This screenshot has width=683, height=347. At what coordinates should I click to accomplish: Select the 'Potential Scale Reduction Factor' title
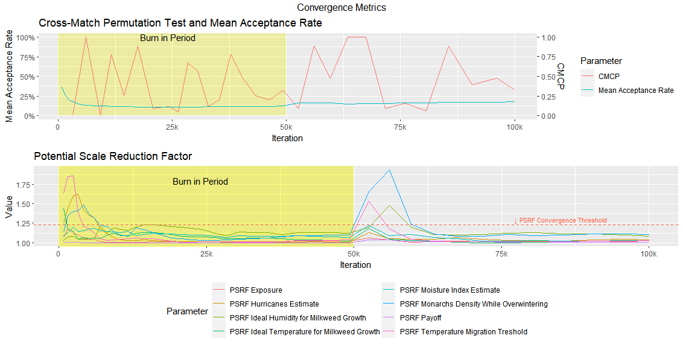(113, 156)
